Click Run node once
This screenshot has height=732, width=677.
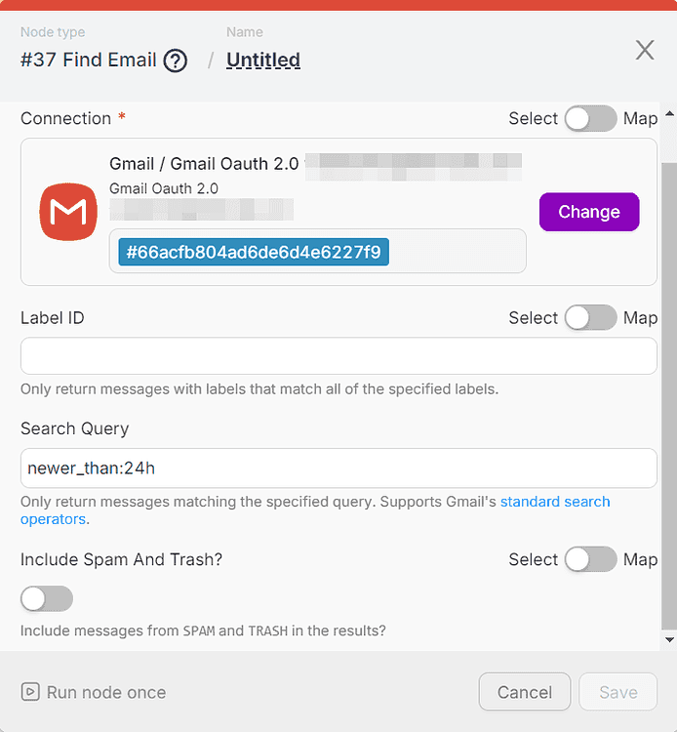(x=105, y=692)
